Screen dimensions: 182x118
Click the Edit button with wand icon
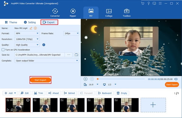(x=25, y=93)
